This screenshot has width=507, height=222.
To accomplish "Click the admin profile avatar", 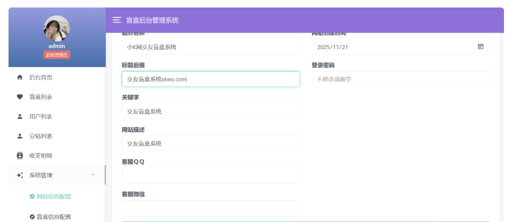I will click(x=57, y=28).
